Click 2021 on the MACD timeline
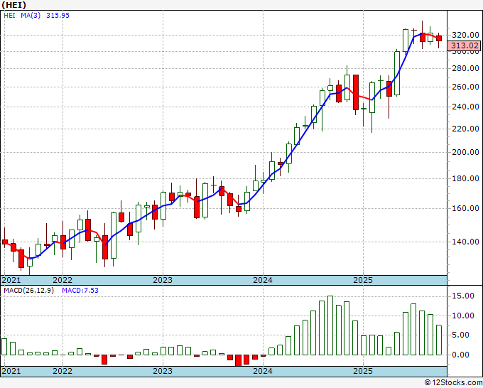Image resolution: width=483 pixels, height=388 pixels. coord(11,371)
